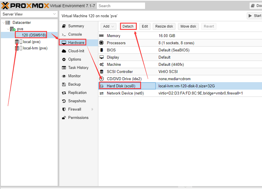Image resolution: width=262 pixels, height=189 pixels.
Task: Detach the selected hard disk
Action: tap(128, 26)
